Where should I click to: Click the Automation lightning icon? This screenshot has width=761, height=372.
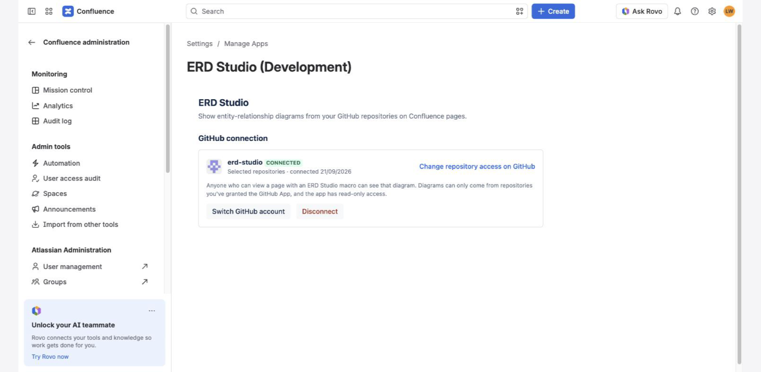pos(36,163)
